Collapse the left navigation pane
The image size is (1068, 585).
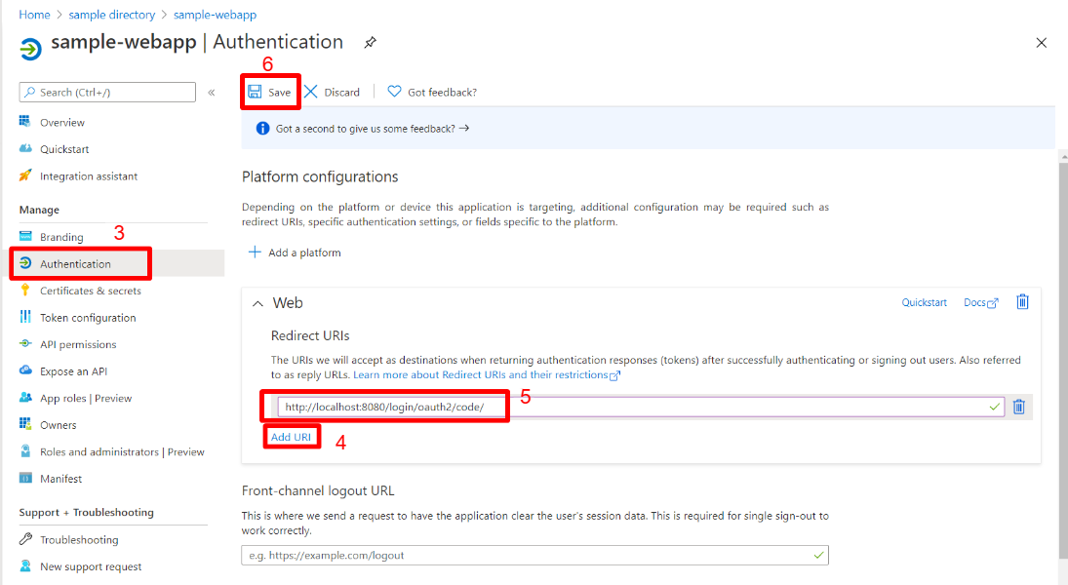coord(212,92)
